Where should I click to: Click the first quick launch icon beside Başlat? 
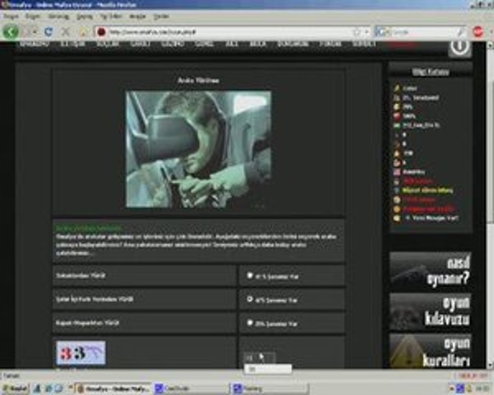pyautogui.click(x=37, y=389)
